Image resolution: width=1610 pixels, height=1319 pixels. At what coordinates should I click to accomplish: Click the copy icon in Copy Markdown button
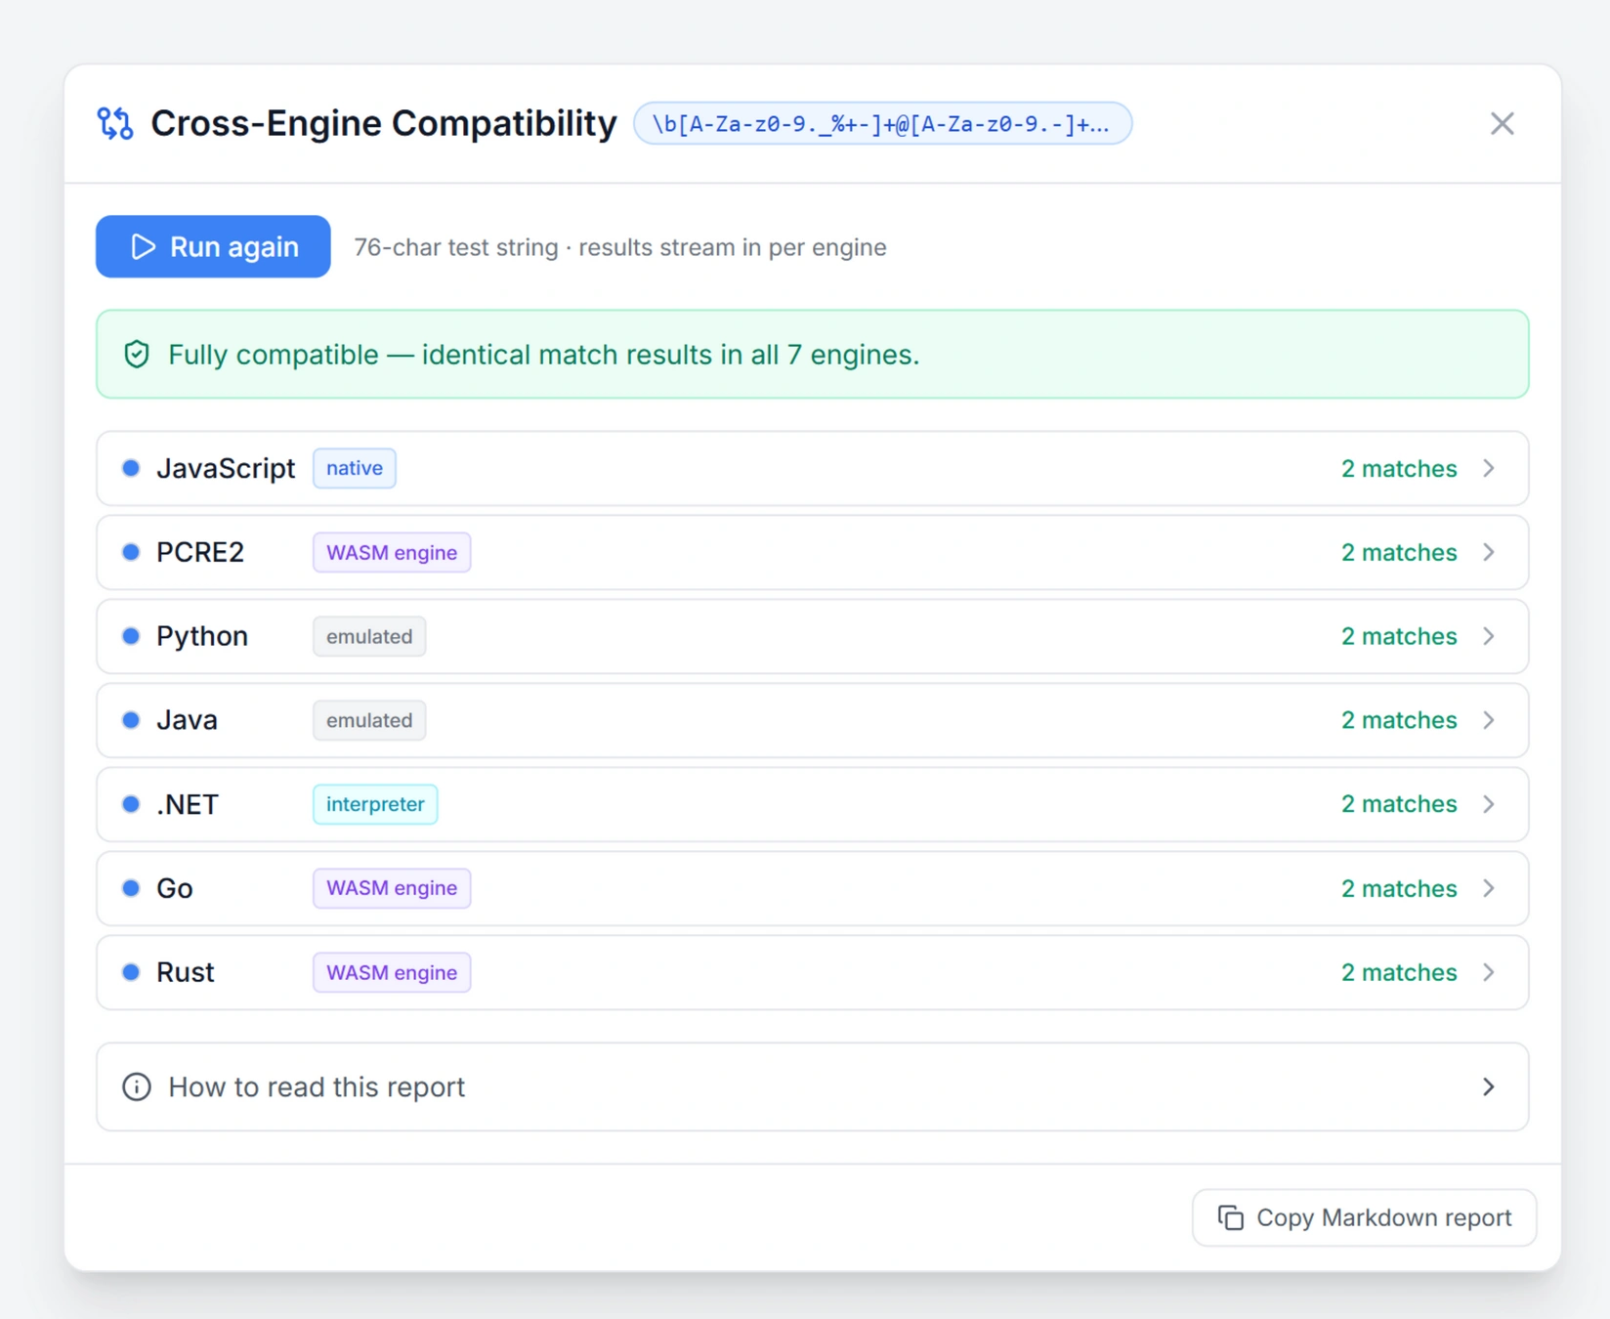pos(1231,1217)
